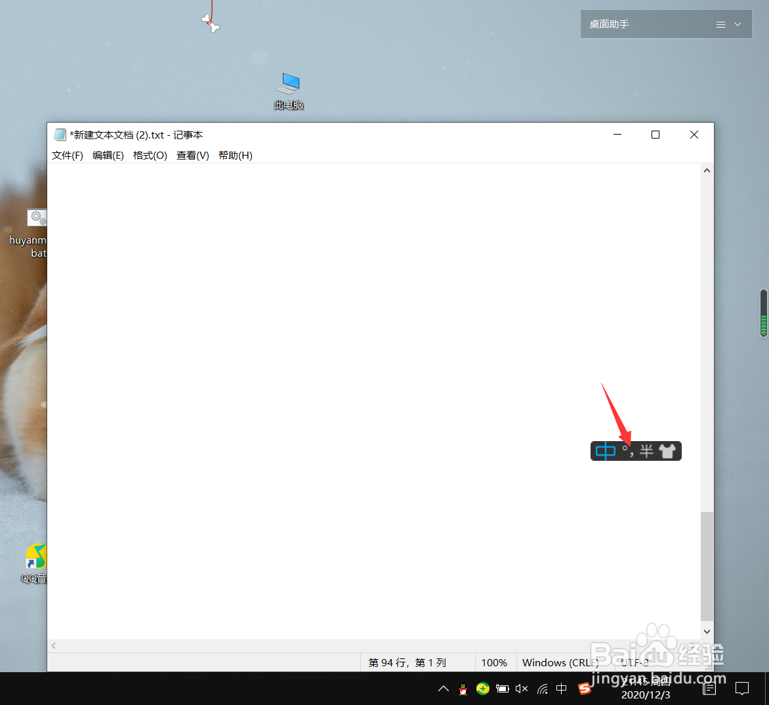Minimize the Notepad window

point(617,135)
